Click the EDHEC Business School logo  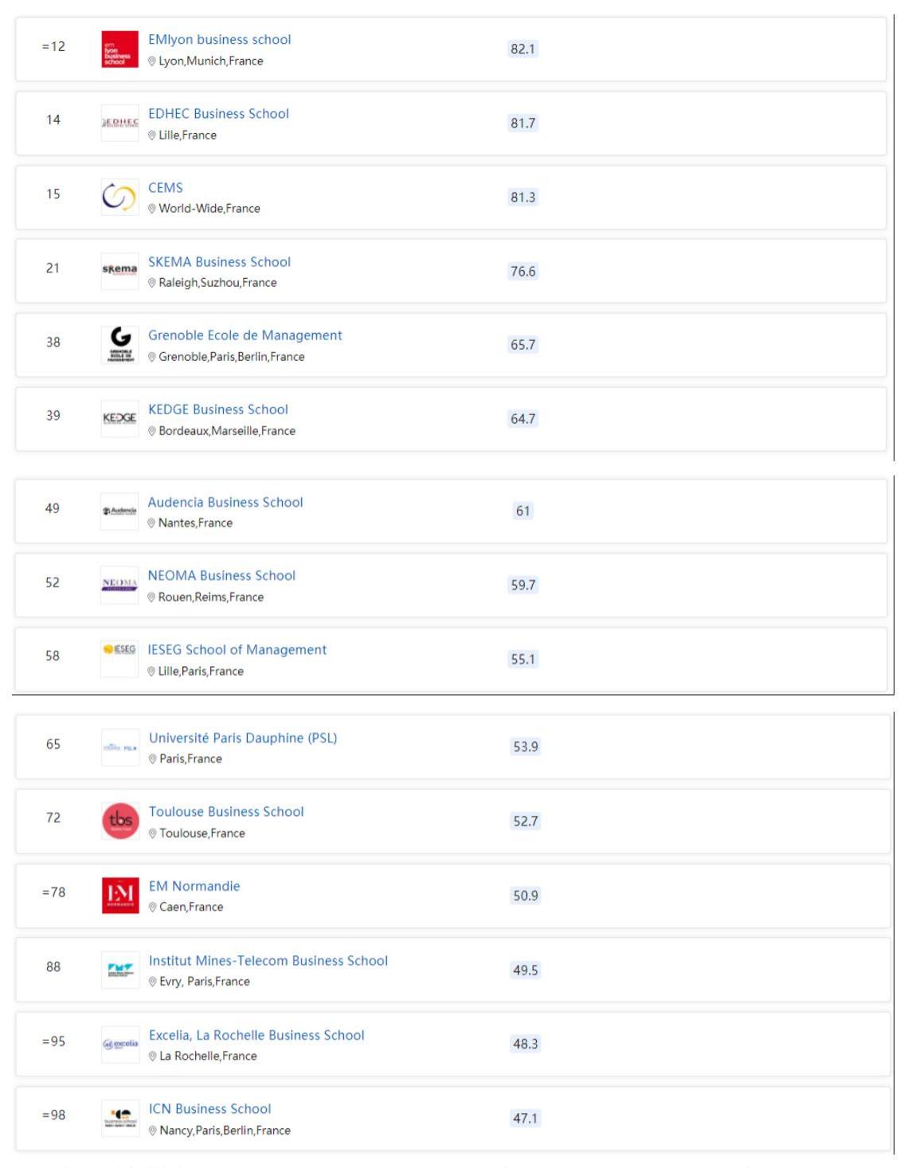point(119,123)
